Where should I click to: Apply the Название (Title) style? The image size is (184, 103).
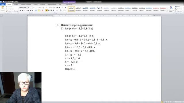[x=99, y=9]
